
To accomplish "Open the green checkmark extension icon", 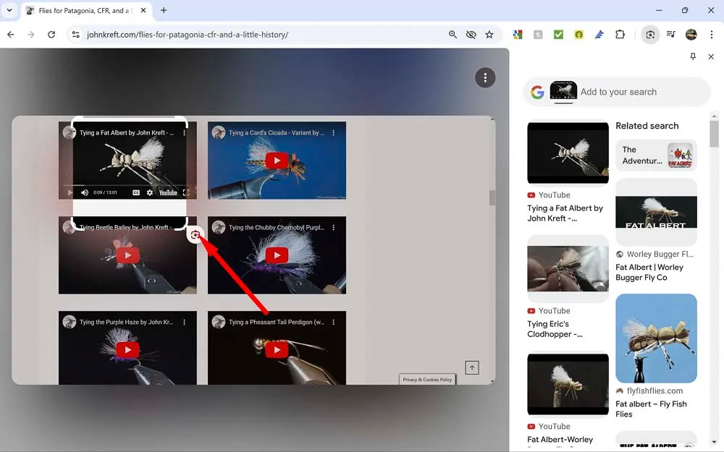I will pyautogui.click(x=558, y=35).
